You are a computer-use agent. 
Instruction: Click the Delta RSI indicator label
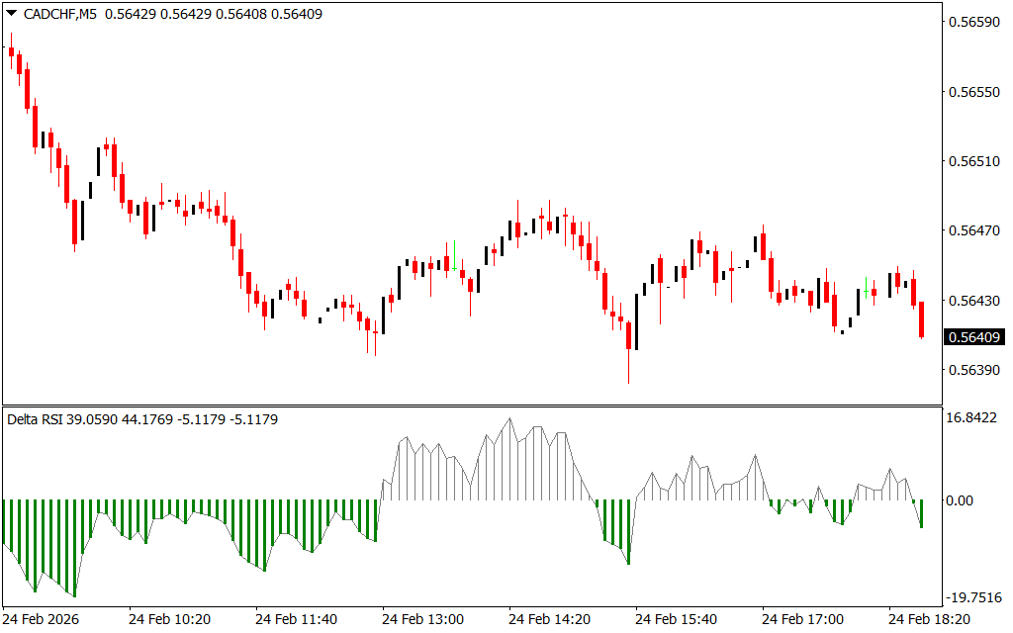tap(36, 419)
